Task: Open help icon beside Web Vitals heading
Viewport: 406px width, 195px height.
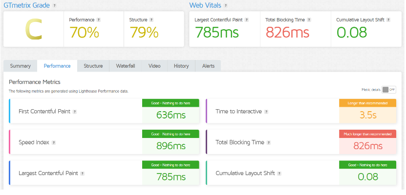Action: pyautogui.click(x=226, y=5)
